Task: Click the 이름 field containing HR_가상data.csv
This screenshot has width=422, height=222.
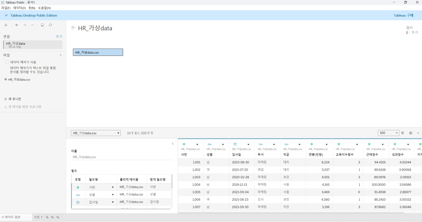Action: [x=122, y=157]
